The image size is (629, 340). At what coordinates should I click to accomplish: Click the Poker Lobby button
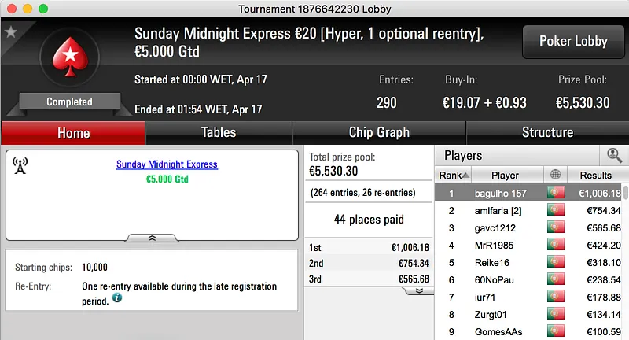573,41
